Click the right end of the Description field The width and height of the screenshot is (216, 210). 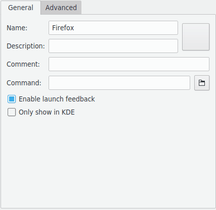(x=171, y=46)
